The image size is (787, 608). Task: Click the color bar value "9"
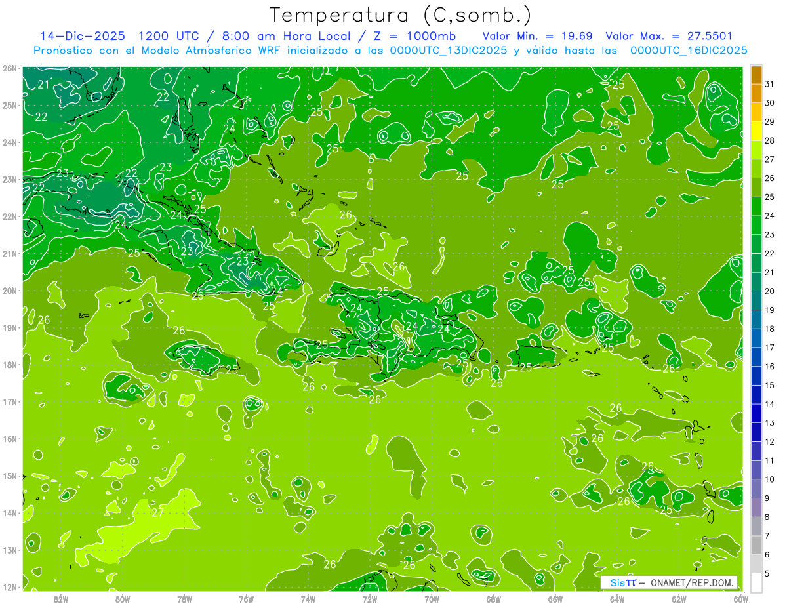(767, 498)
